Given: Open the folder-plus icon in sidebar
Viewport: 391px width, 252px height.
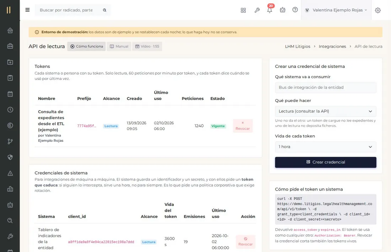Looking at the screenshot, I should point(10,62).
